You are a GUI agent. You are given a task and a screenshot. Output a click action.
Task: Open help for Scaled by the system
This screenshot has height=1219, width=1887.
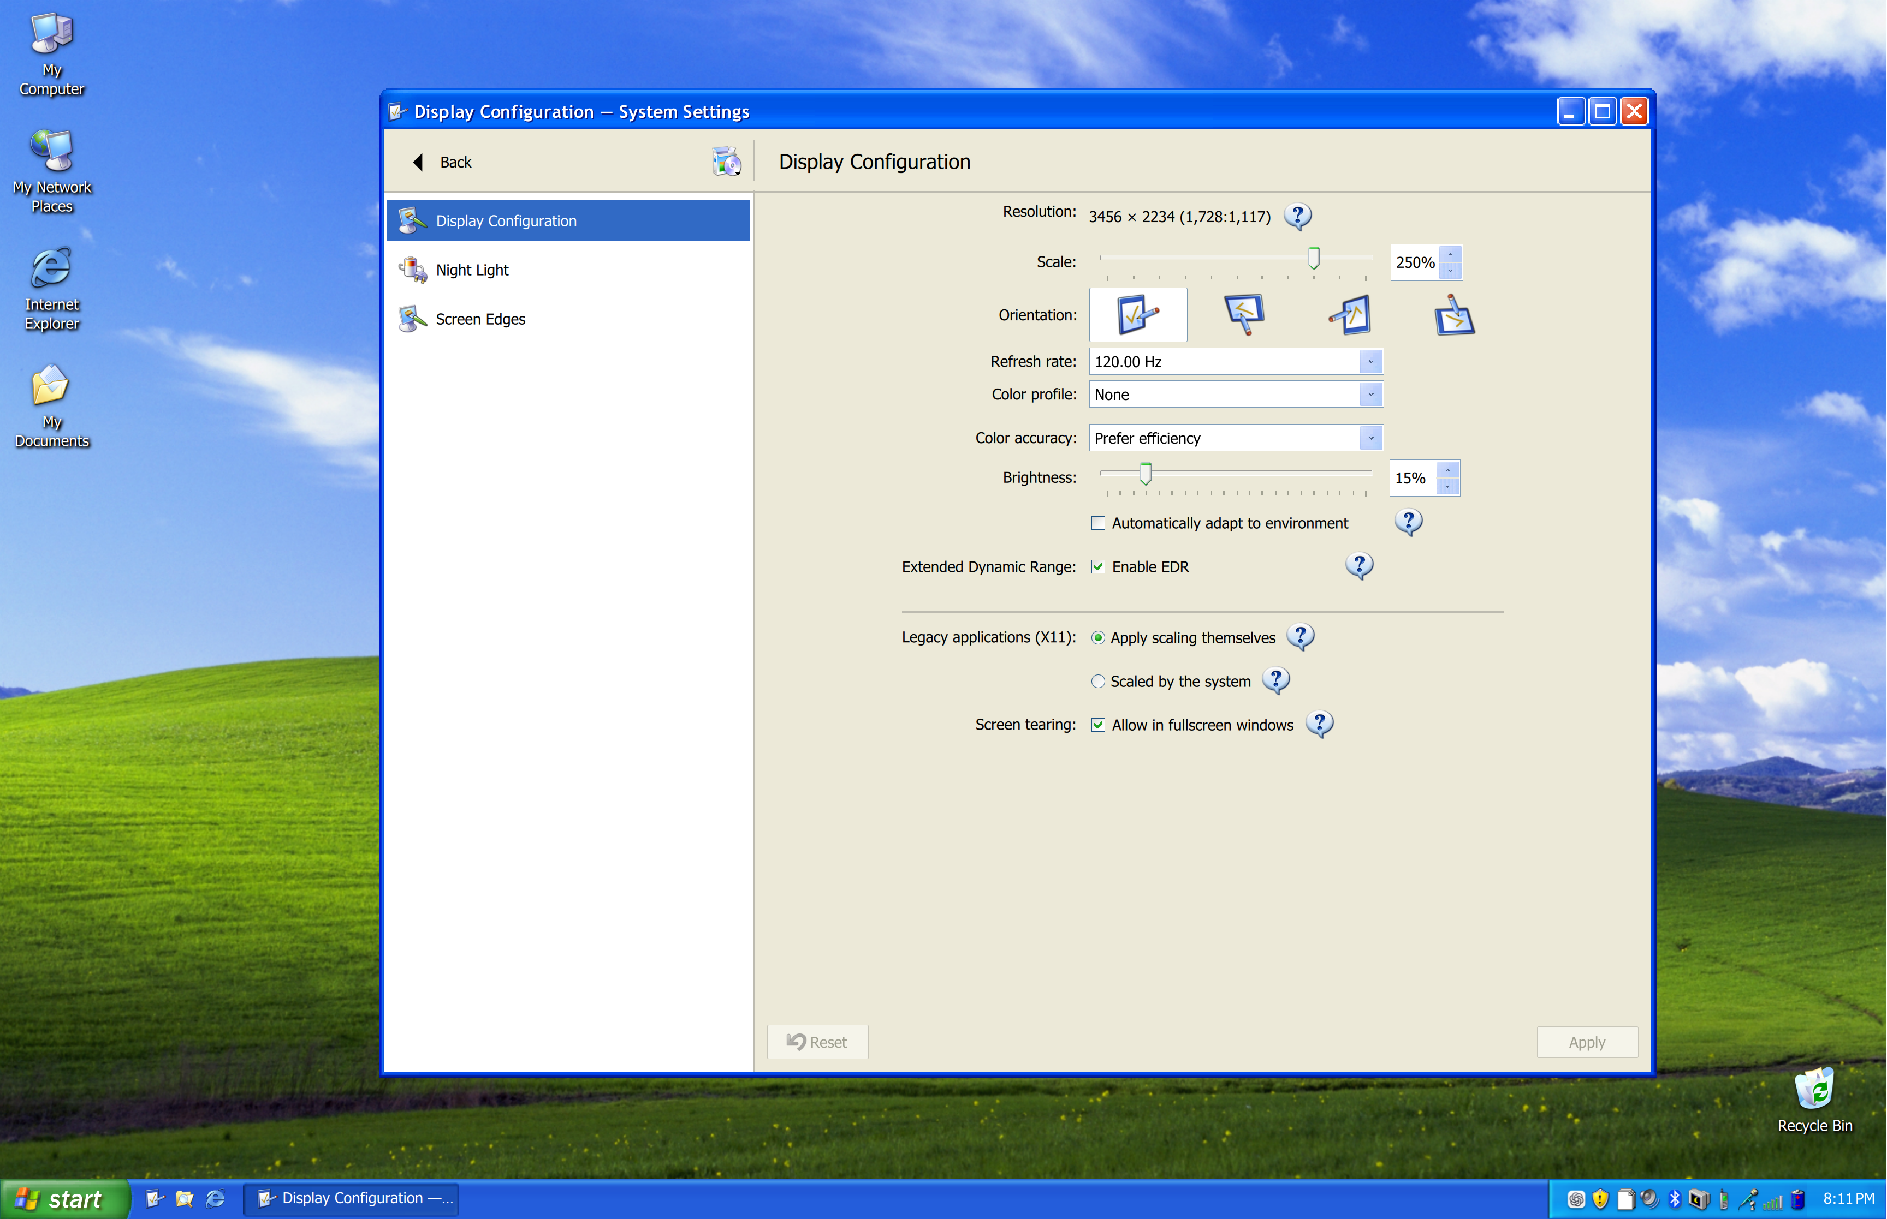[1275, 681]
